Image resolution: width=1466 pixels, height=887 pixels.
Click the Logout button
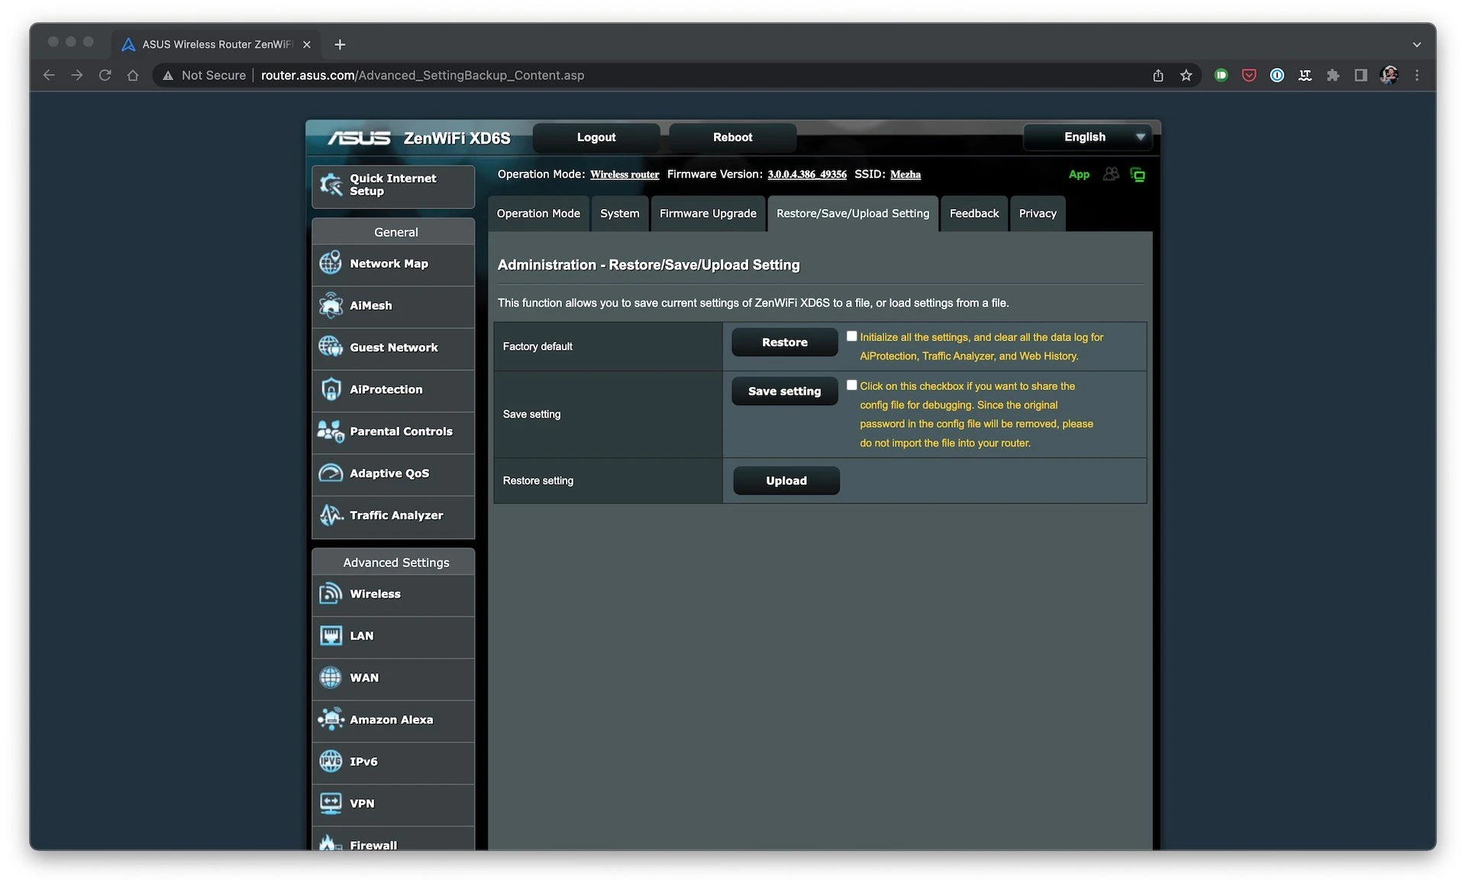[596, 137]
